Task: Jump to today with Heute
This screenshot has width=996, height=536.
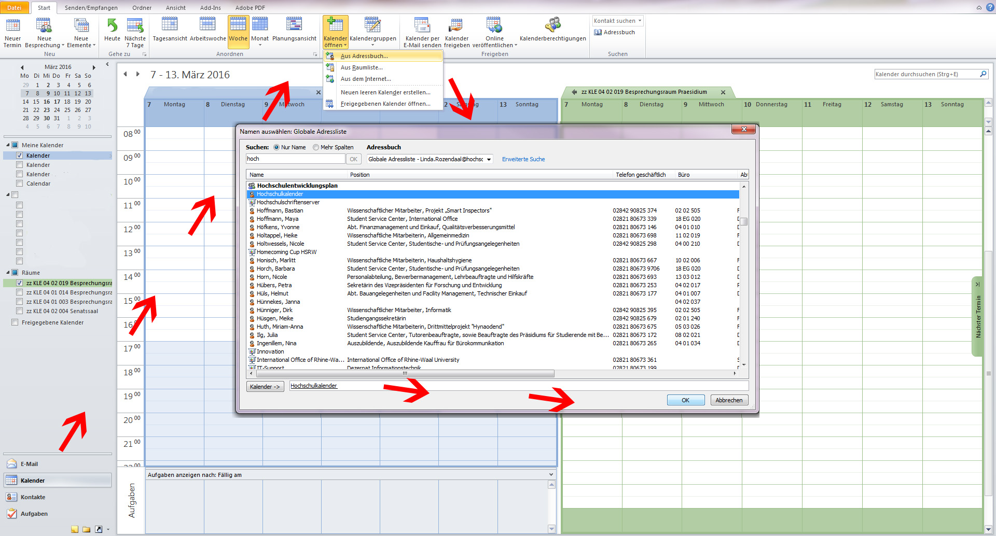Action: click(x=112, y=30)
